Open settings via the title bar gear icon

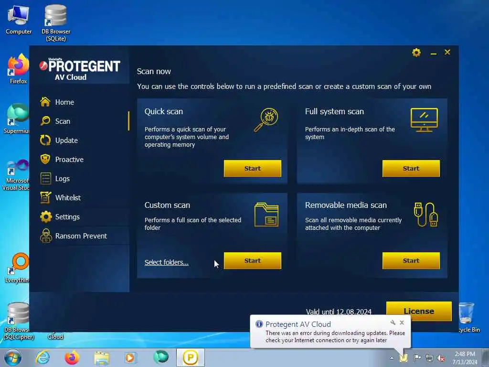tap(416, 53)
